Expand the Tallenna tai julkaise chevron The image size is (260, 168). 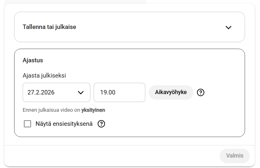tap(229, 27)
